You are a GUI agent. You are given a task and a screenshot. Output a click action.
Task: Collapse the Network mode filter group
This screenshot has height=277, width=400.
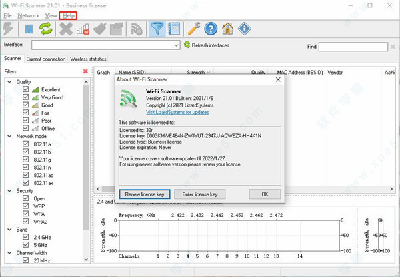[8, 135]
